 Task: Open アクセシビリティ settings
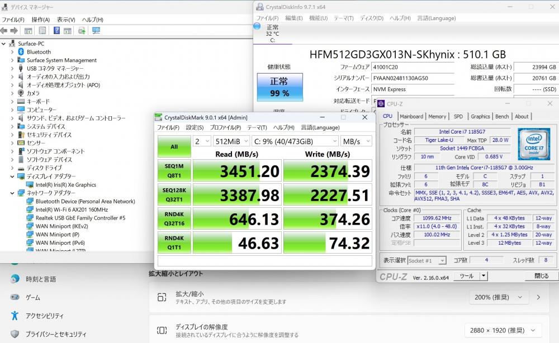click(45, 316)
